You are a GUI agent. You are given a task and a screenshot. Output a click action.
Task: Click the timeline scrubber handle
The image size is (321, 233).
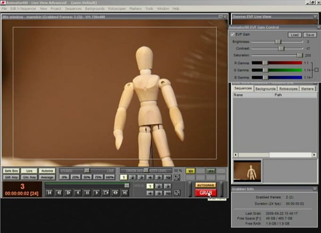pos(127,185)
